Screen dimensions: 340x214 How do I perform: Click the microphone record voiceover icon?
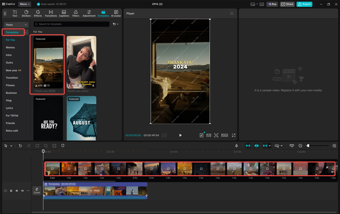click(236, 146)
